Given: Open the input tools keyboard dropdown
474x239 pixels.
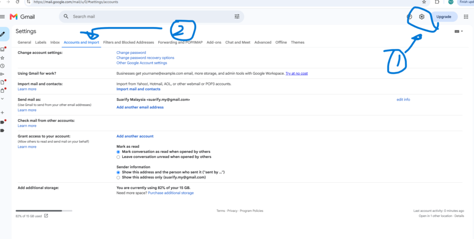Looking at the screenshot, I should click(459, 31).
